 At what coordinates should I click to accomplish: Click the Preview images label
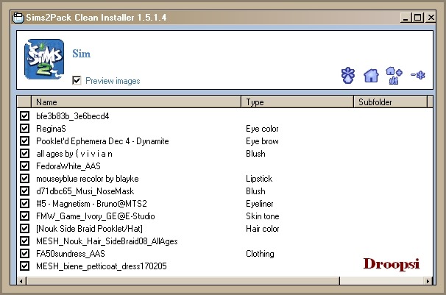(113, 81)
